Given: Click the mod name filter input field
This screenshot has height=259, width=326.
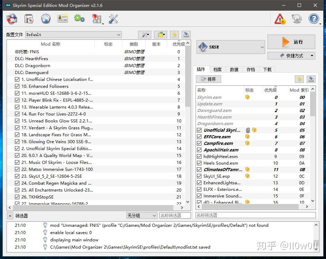Looking at the screenshot, I should tap(175, 215).
